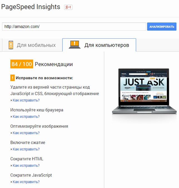This screenshot has height=188, width=179.
Task: Click the laptop preview screenshot of Amazon
Action: point(144,91)
